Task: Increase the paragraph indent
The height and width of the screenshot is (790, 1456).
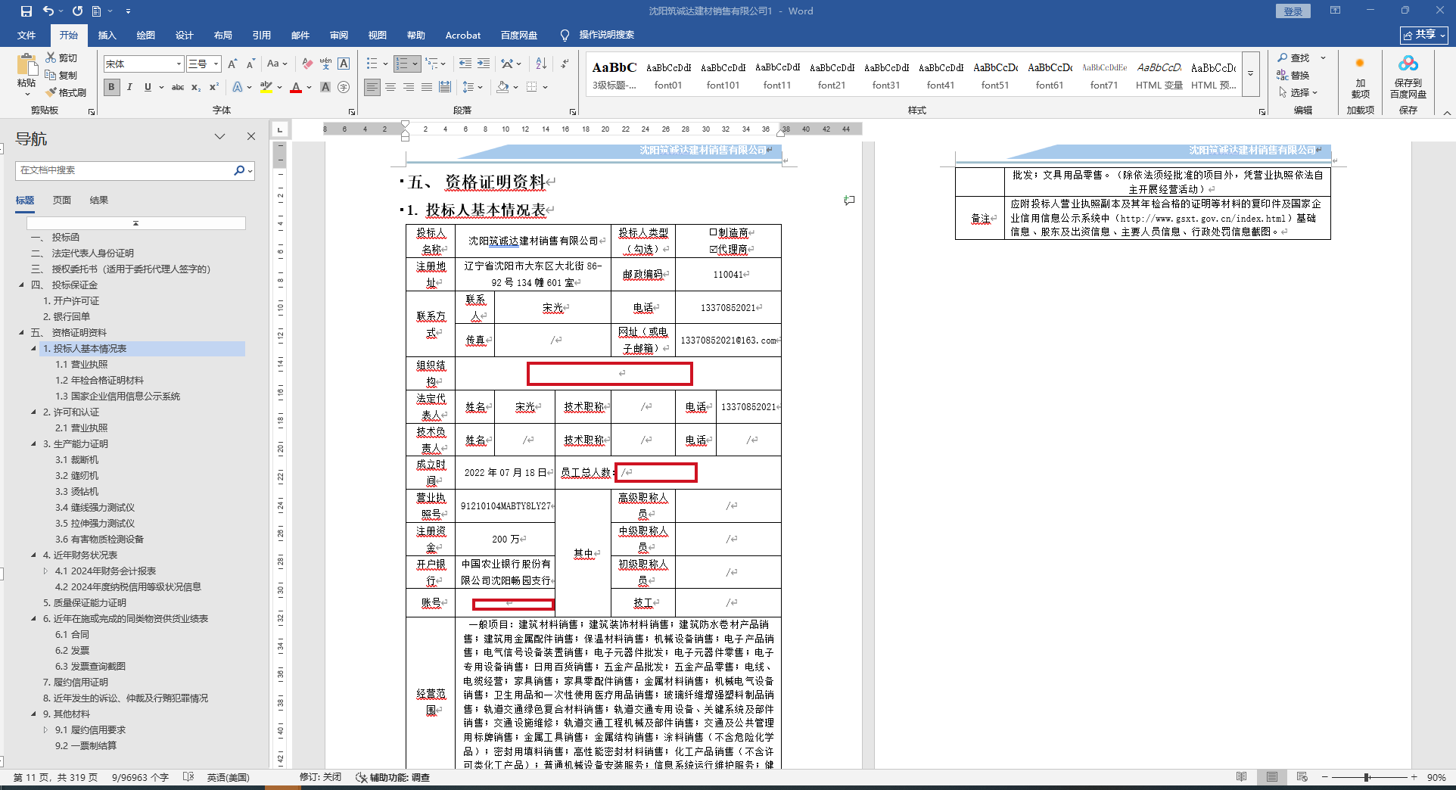Action: click(x=484, y=64)
